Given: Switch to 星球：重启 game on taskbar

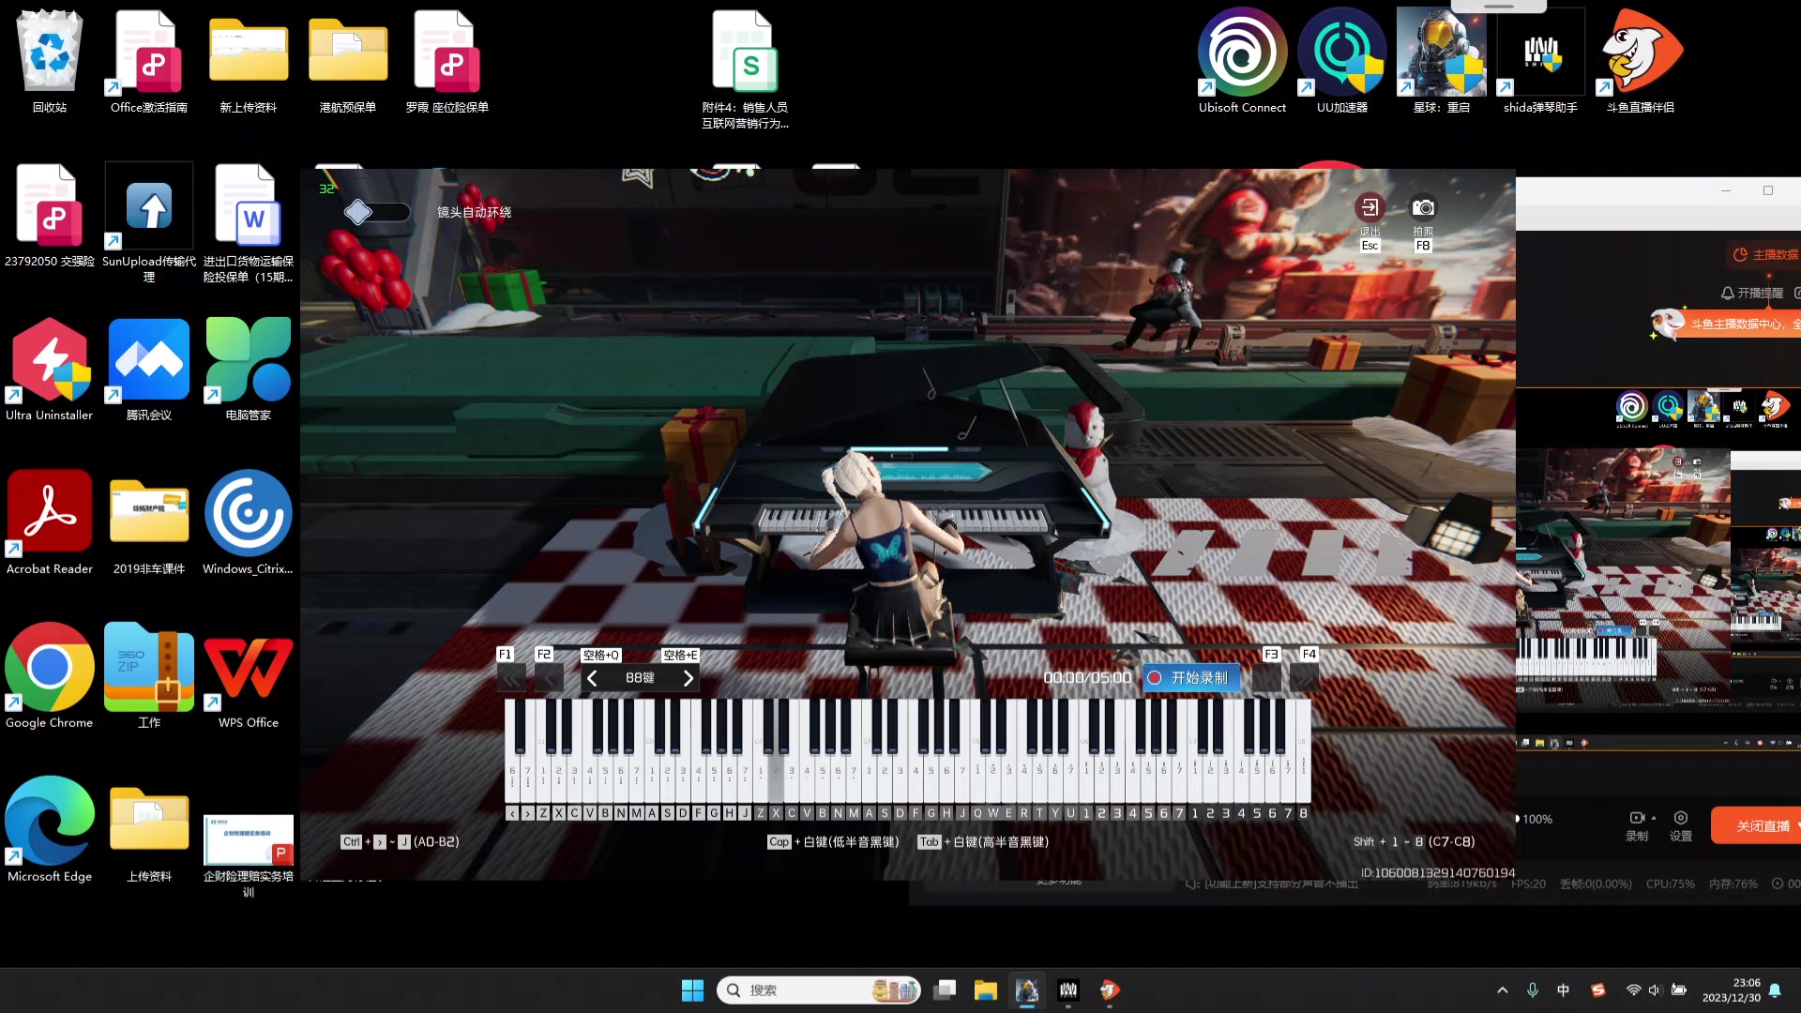Looking at the screenshot, I should pos(1026,990).
